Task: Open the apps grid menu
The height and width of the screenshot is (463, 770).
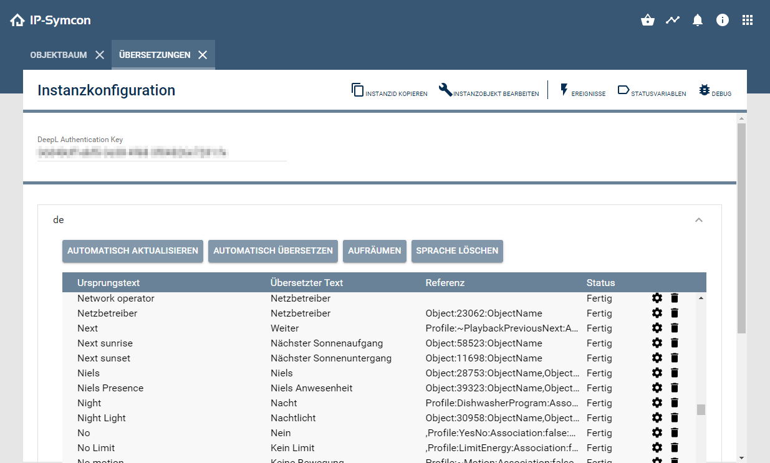Action: click(x=748, y=20)
